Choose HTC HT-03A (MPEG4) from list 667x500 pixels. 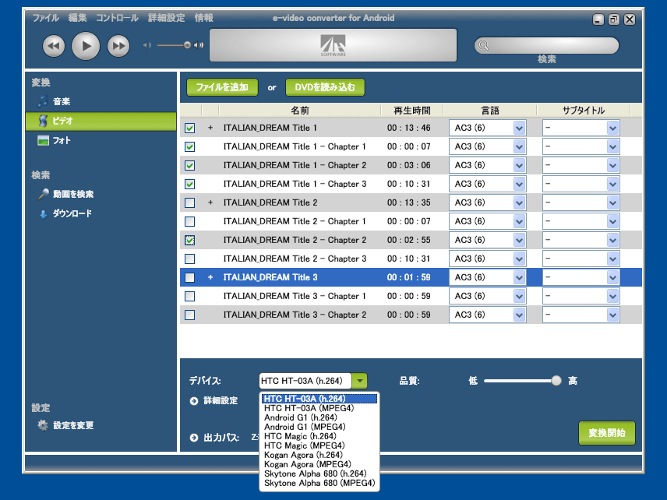pyautogui.click(x=309, y=408)
